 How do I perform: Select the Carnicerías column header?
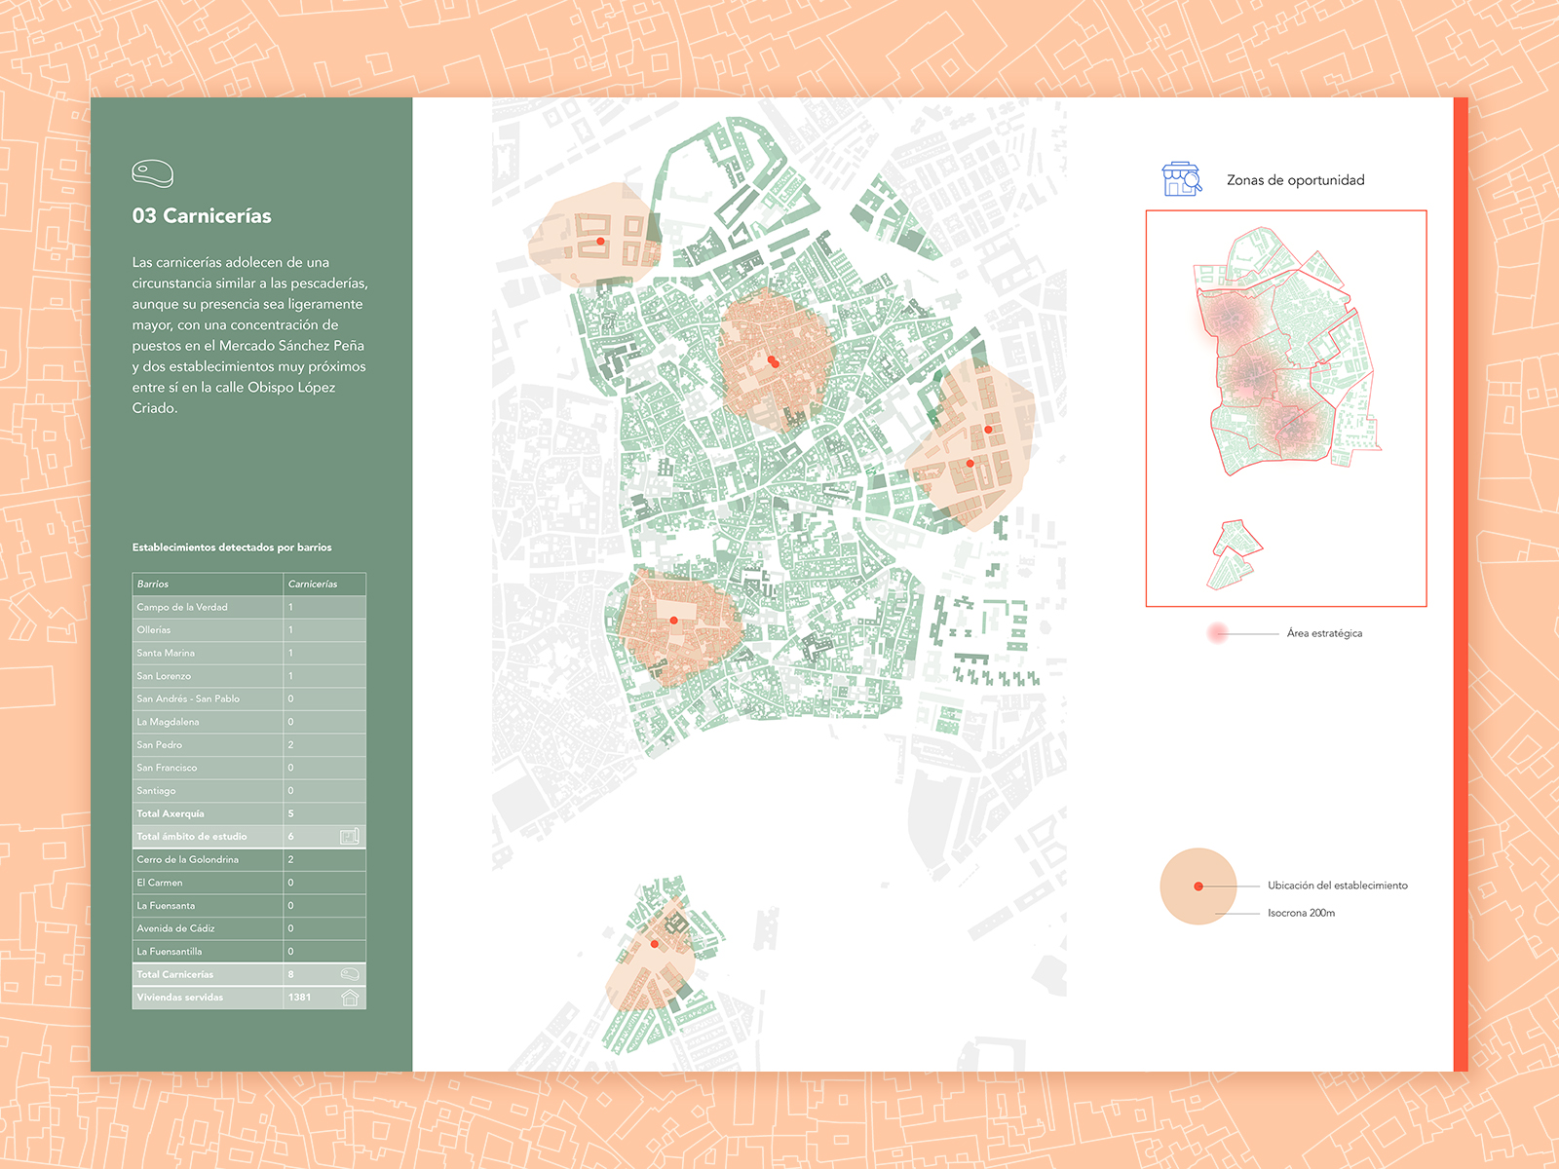pos(313,584)
